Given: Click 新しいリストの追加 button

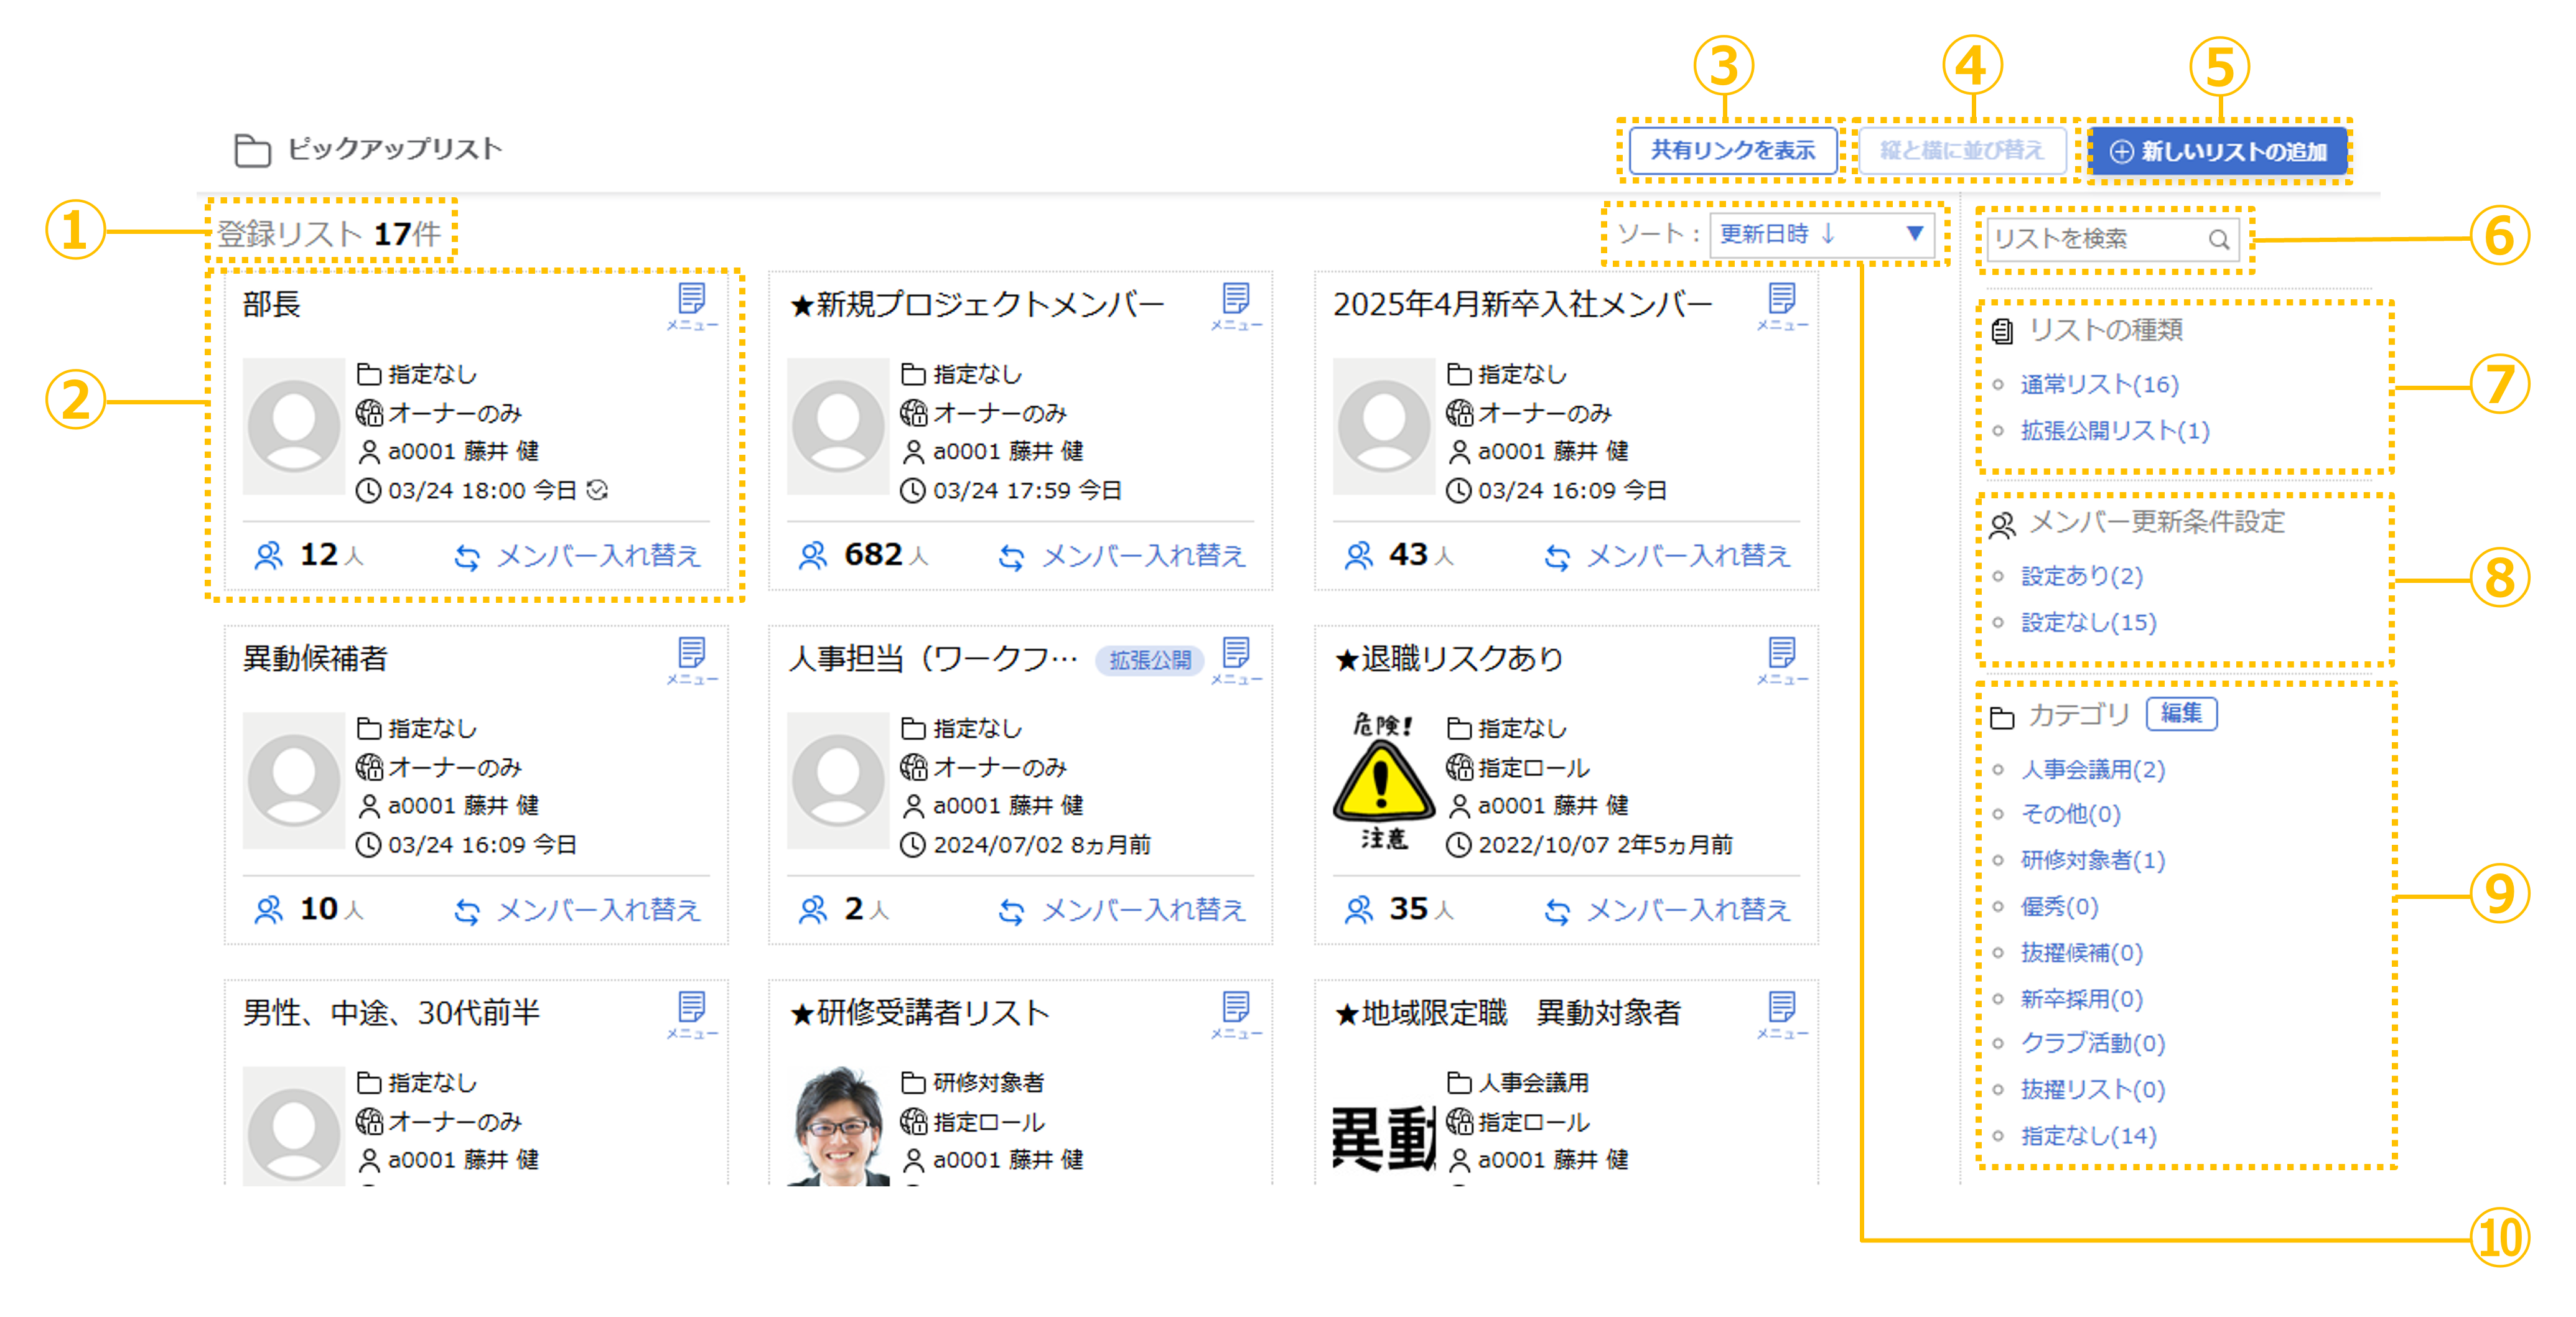Looking at the screenshot, I should (2218, 152).
